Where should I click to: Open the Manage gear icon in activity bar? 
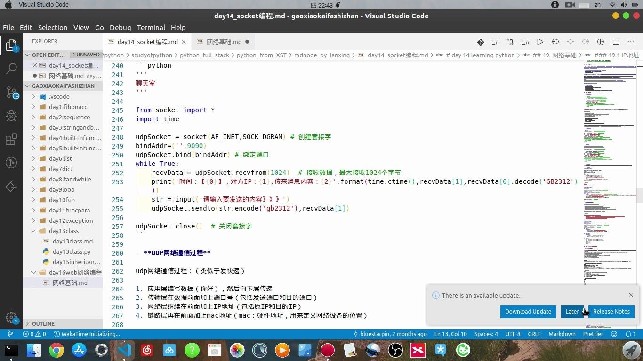[x=11, y=317]
